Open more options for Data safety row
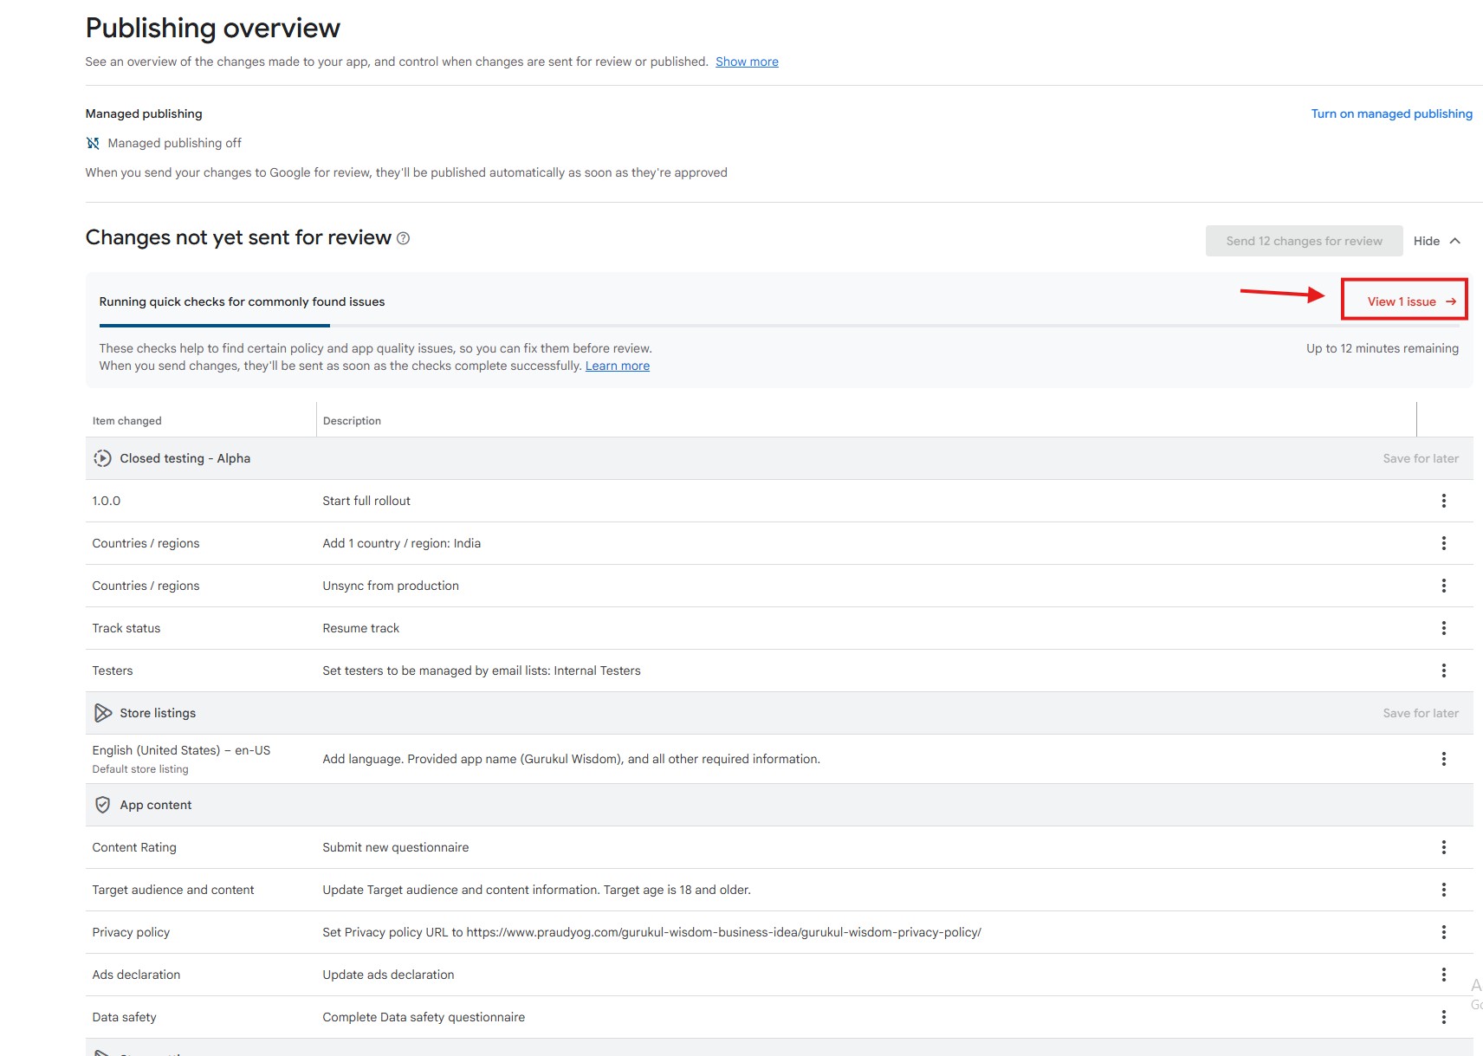Viewport: 1483px width, 1056px height. [1443, 1017]
